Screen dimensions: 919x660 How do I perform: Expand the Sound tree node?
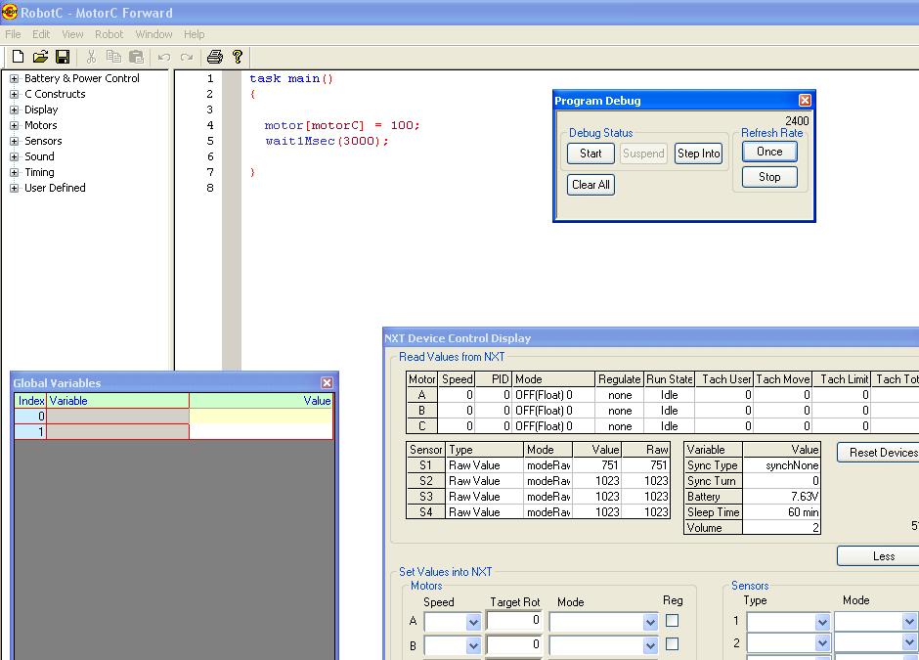(14, 156)
